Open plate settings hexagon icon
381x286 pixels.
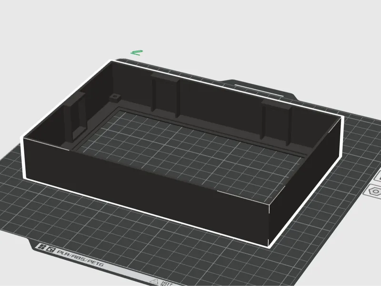click(x=374, y=191)
